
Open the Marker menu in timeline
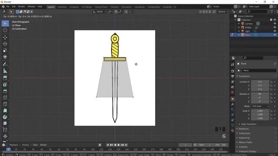pos(43,145)
